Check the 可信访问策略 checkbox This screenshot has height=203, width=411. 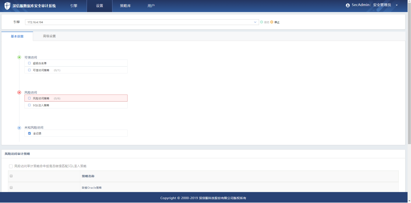click(x=30, y=70)
